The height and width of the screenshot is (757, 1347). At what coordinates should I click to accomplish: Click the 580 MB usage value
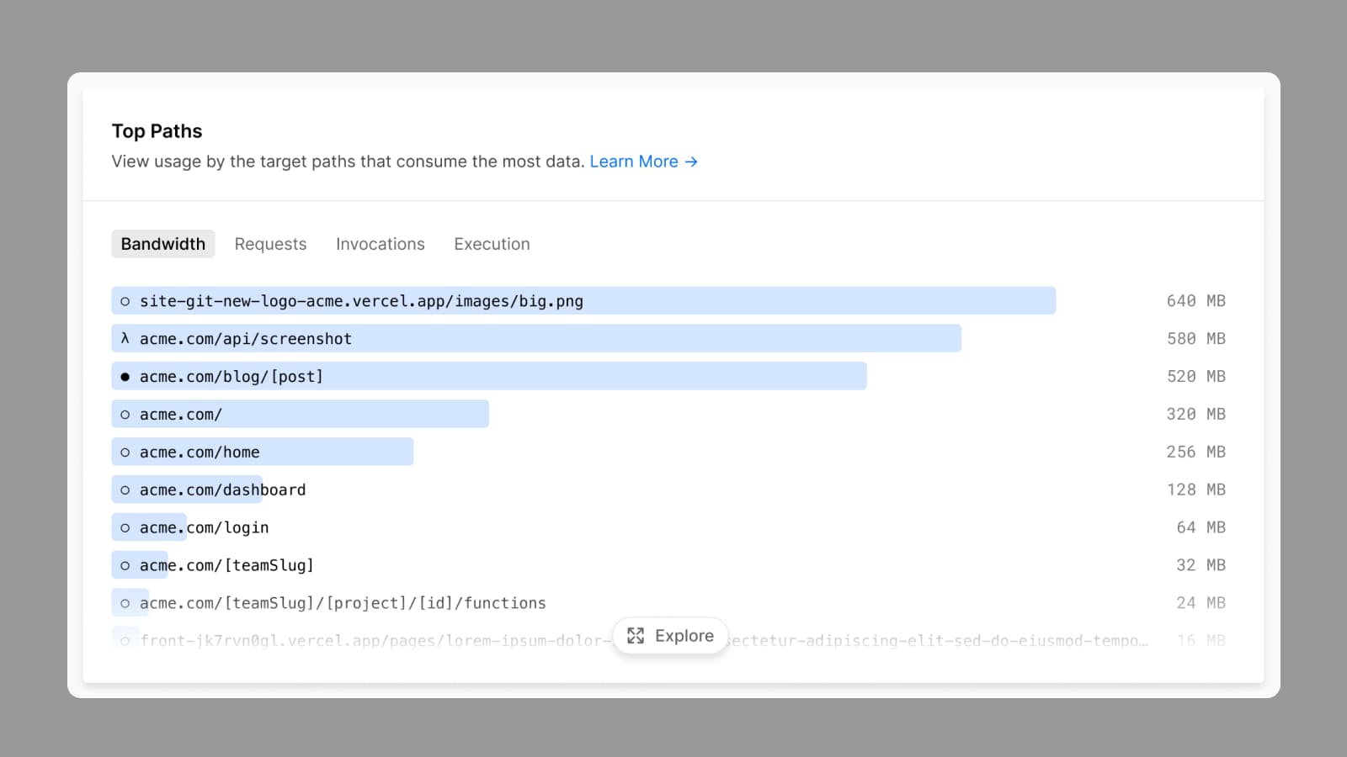tap(1195, 338)
